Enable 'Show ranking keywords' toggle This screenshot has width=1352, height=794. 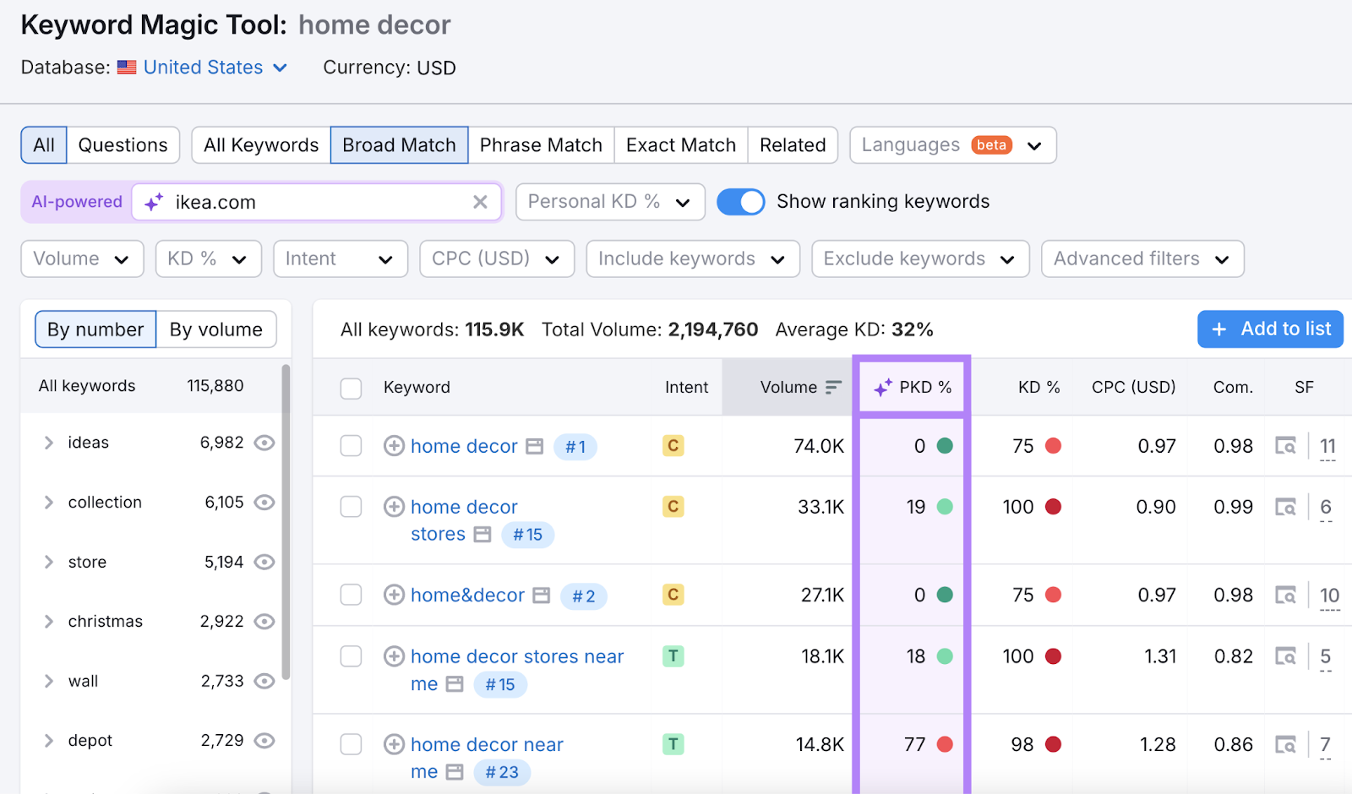741,202
